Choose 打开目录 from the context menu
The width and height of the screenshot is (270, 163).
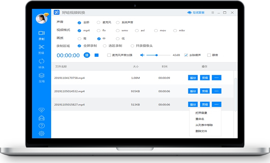tap(201, 112)
